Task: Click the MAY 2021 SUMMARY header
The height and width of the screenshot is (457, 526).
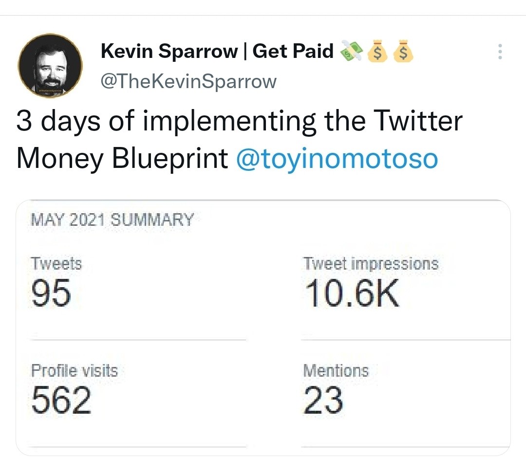Action: [x=112, y=219]
